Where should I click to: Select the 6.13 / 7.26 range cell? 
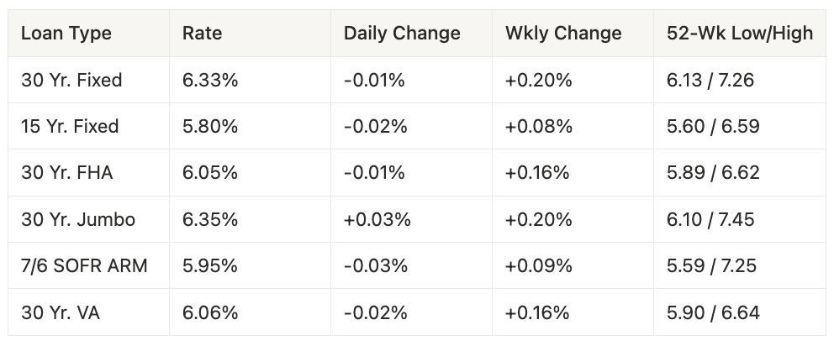click(712, 81)
